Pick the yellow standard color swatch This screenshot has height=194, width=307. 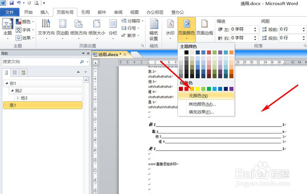click(198, 89)
